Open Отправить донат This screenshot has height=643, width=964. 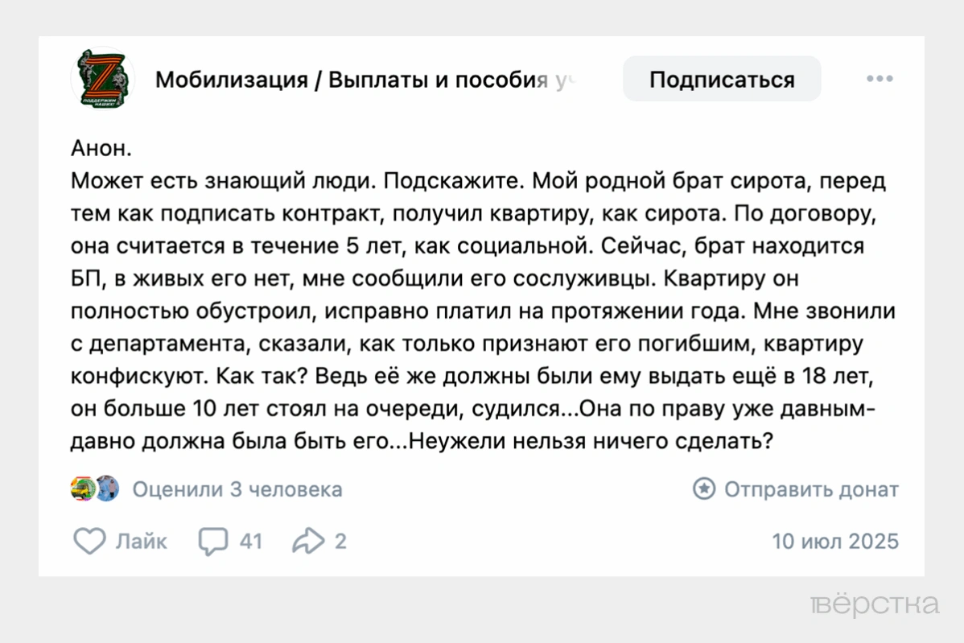(x=811, y=488)
